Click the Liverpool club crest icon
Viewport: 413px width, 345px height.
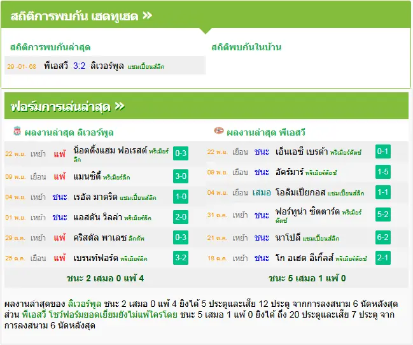pos(17,131)
